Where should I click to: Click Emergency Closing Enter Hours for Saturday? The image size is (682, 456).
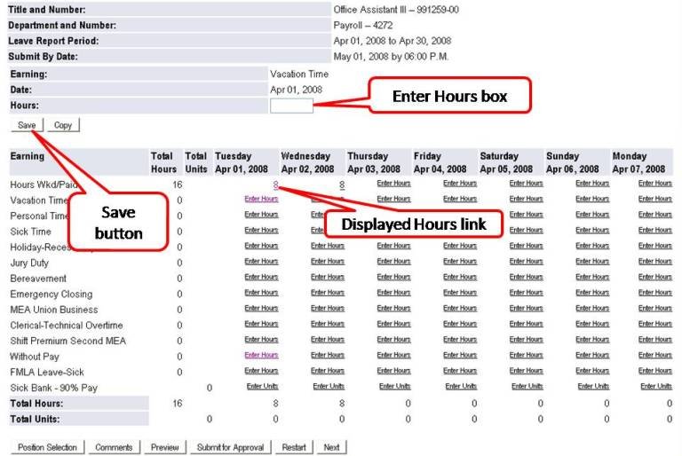click(x=526, y=293)
